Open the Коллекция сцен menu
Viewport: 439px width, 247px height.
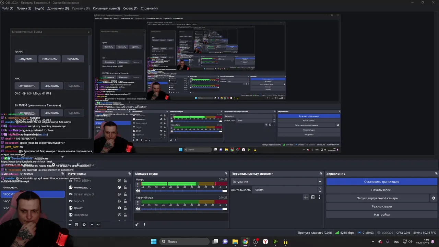(106, 8)
